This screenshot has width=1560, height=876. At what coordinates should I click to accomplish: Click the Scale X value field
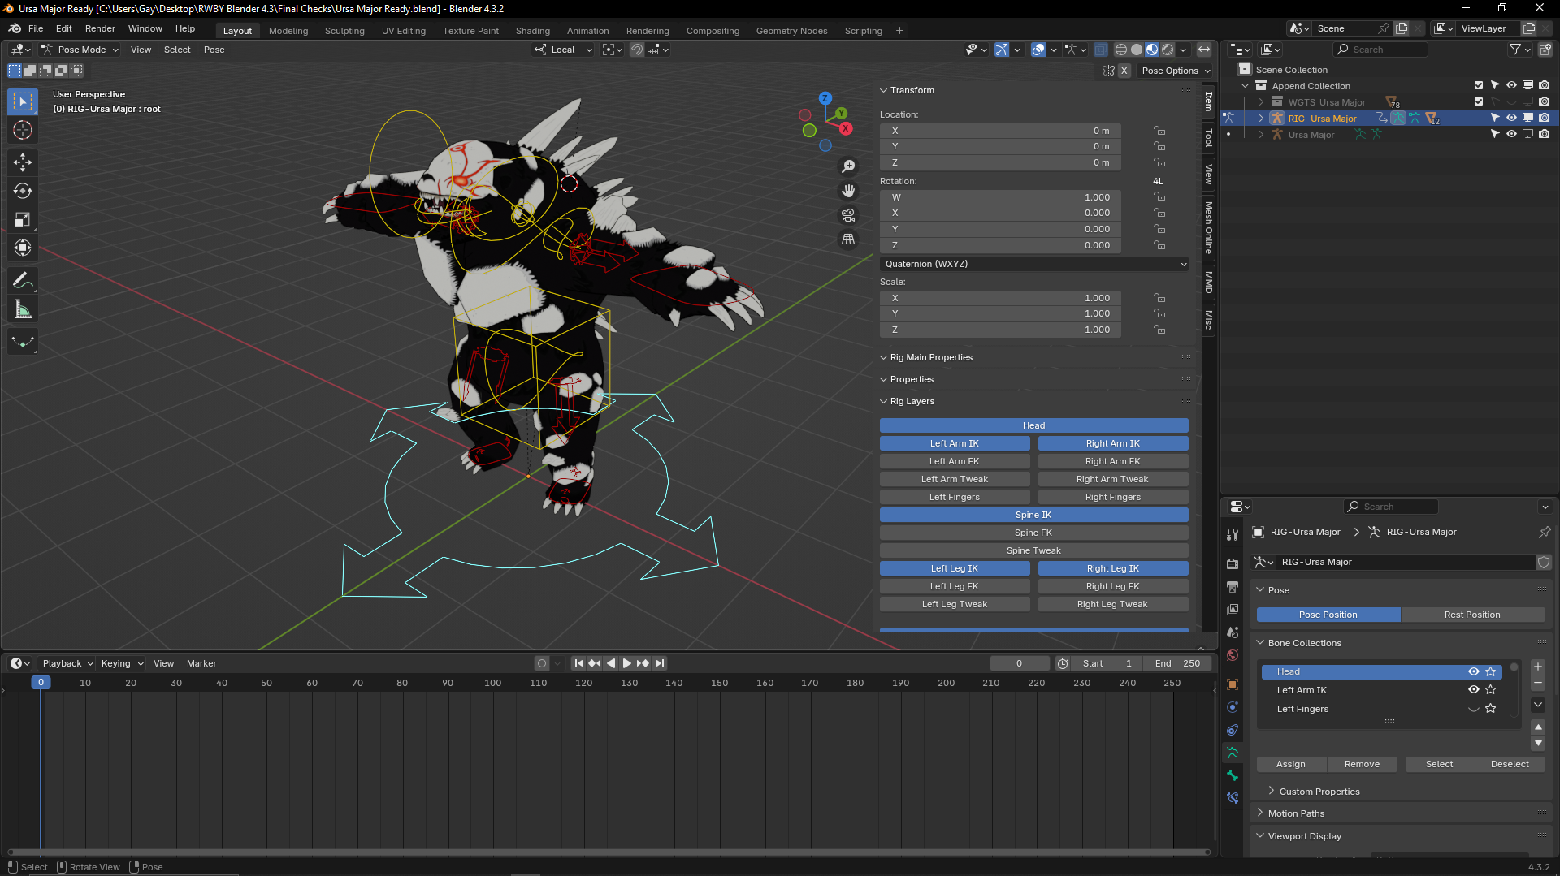point(1000,298)
